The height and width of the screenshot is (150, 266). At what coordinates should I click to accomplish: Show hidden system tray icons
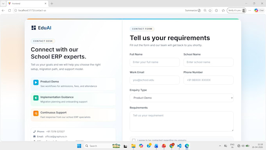pos(220,146)
